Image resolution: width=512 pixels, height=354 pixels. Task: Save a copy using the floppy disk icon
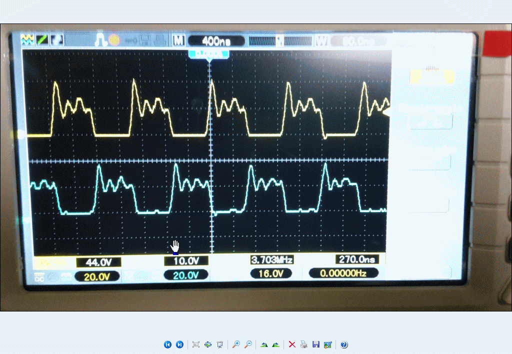click(315, 344)
